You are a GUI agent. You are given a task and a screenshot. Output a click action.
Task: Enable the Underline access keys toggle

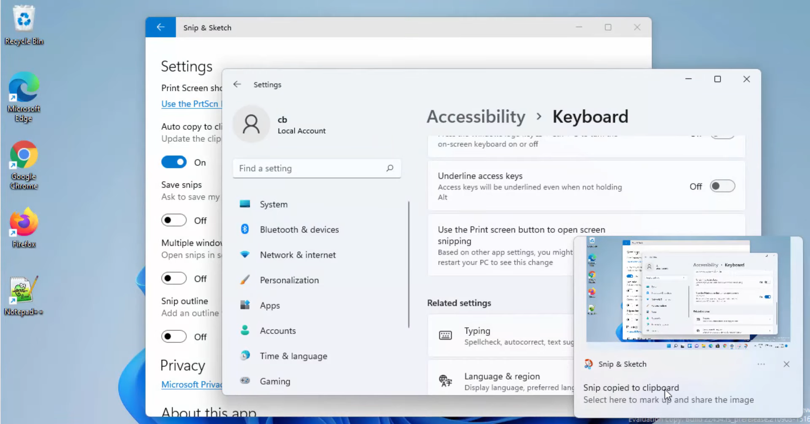click(x=722, y=186)
